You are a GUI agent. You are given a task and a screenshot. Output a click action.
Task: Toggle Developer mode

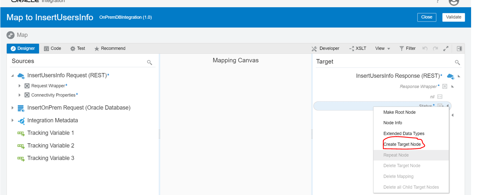click(x=325, y=49)
